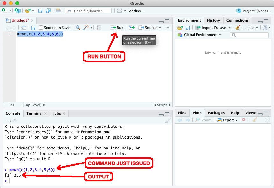Screen dimensions: 274x188
Task: Click the compile report notebook icon
Action: tap(99, 28)
